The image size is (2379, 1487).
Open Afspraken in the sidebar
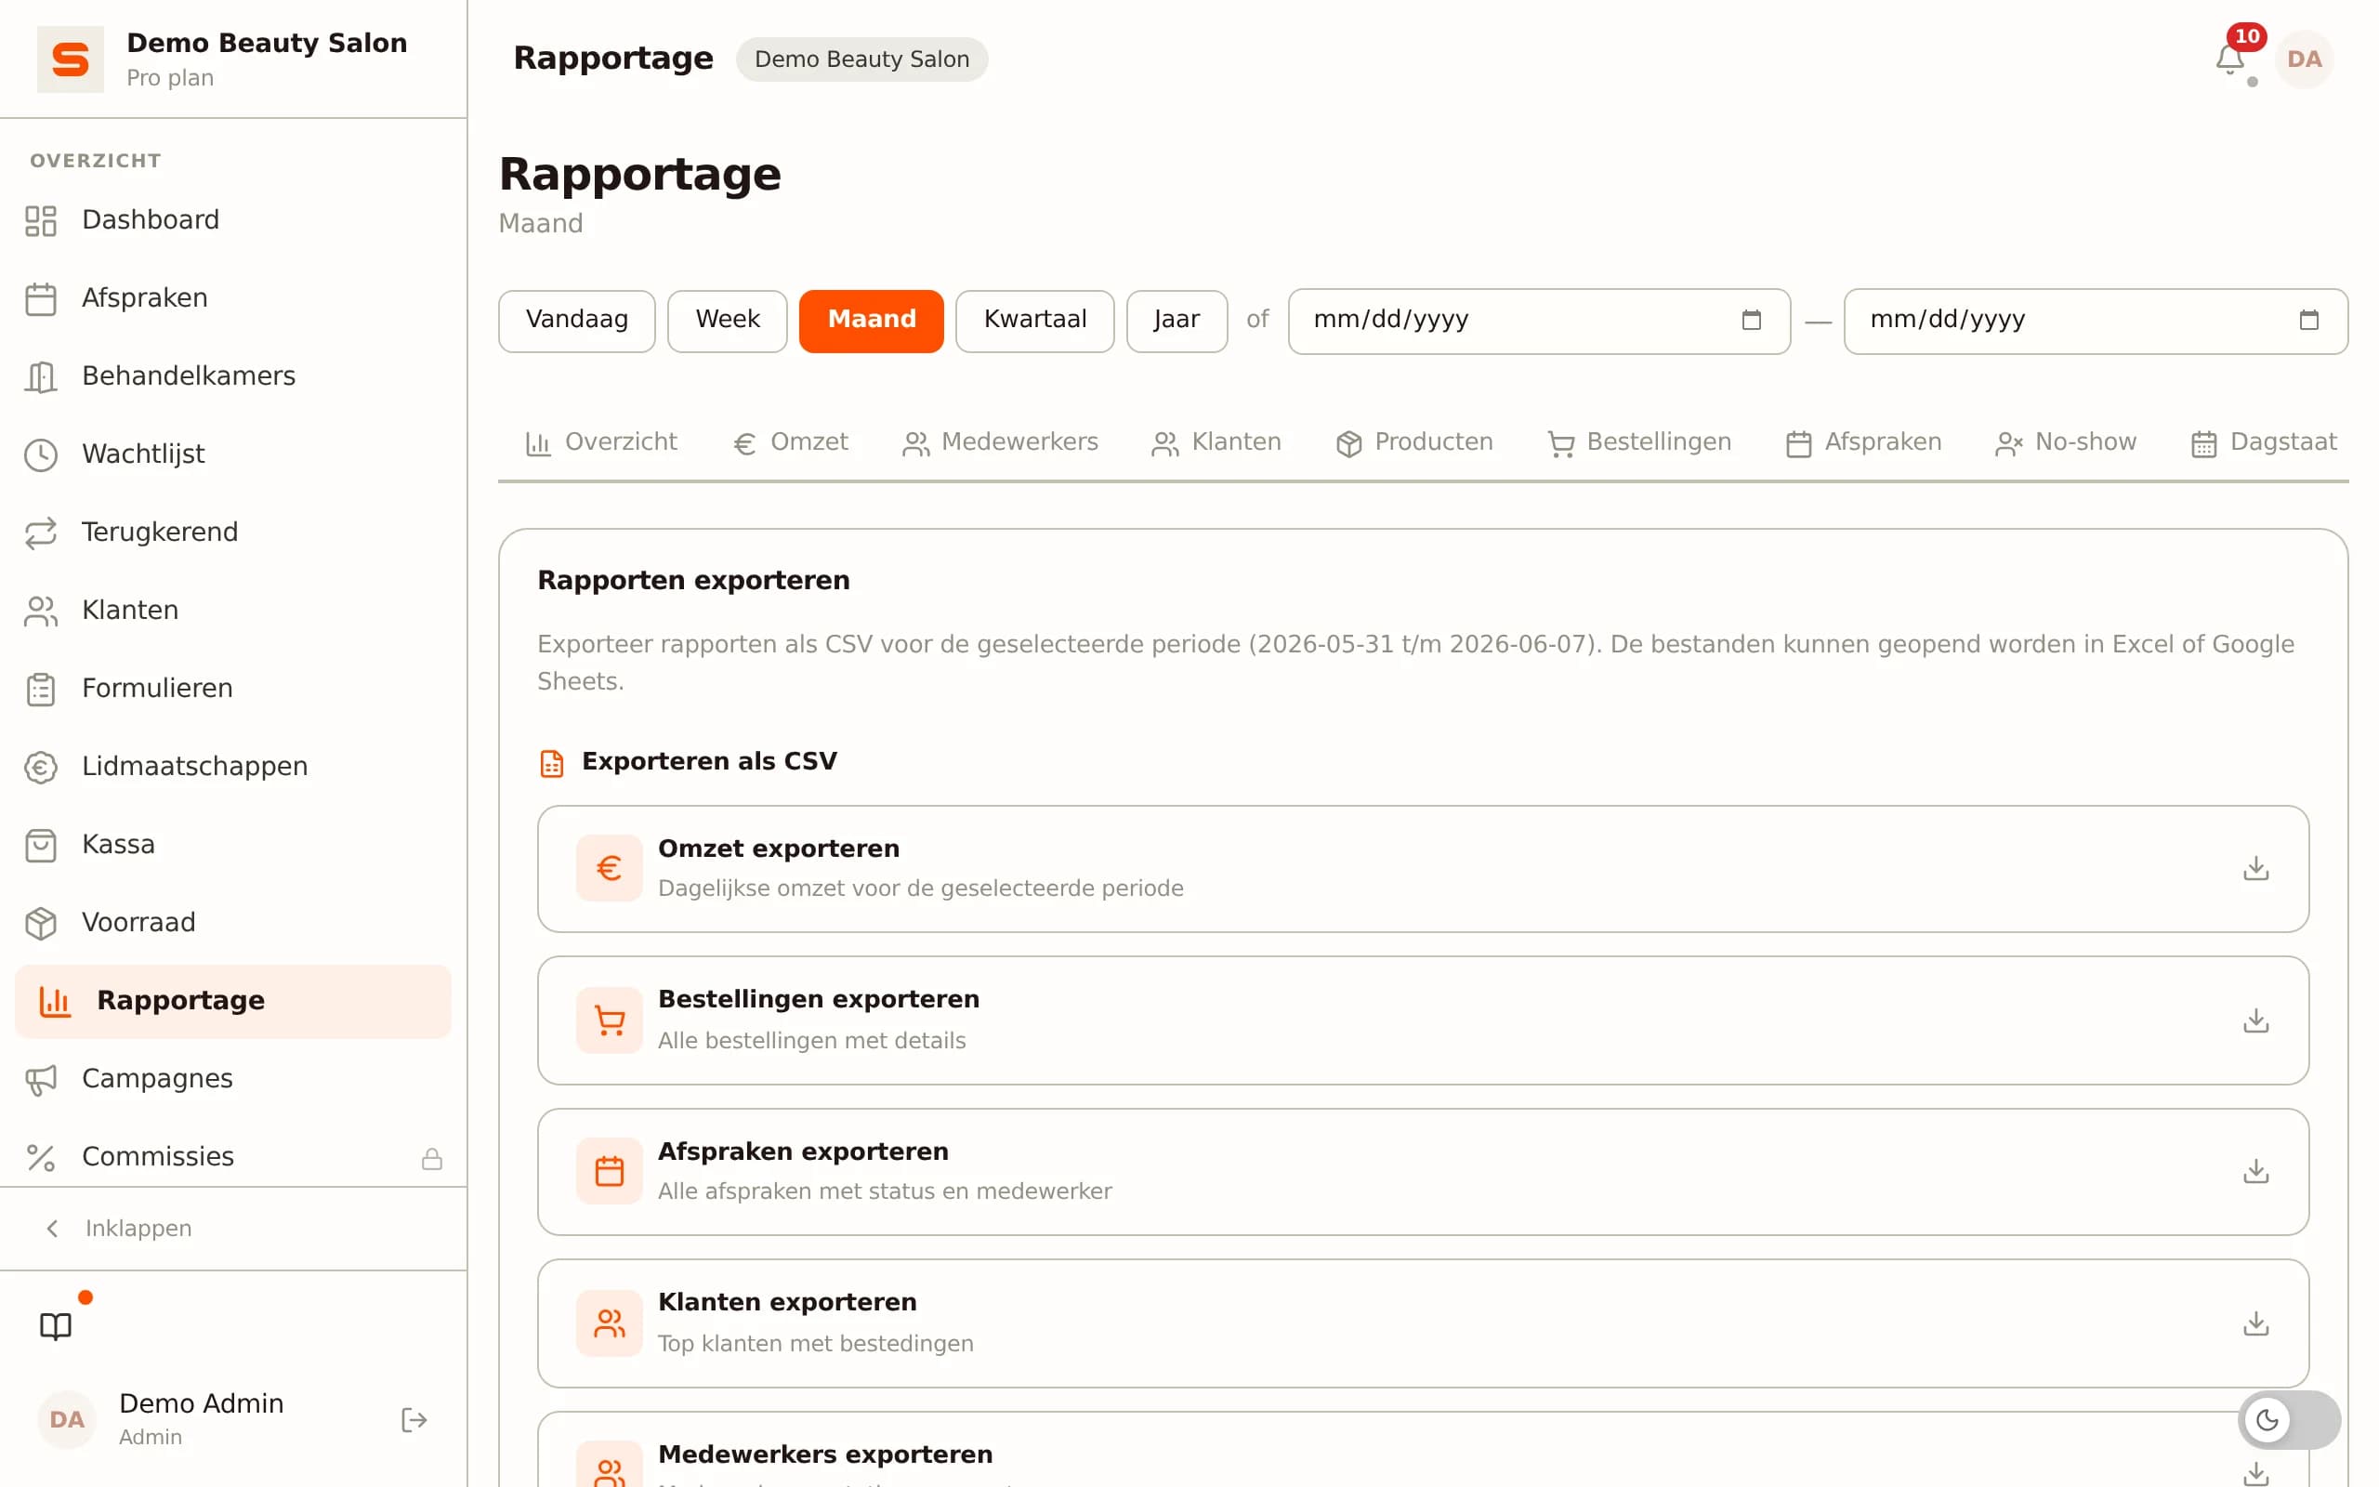coord(233,298)
